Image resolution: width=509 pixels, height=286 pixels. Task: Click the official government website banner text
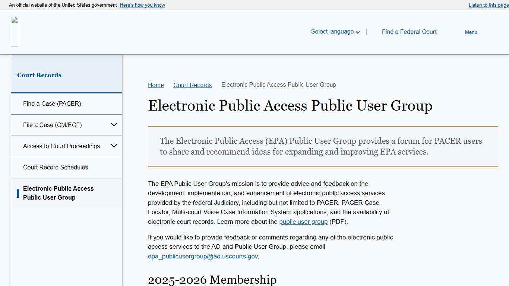point(62,5)
